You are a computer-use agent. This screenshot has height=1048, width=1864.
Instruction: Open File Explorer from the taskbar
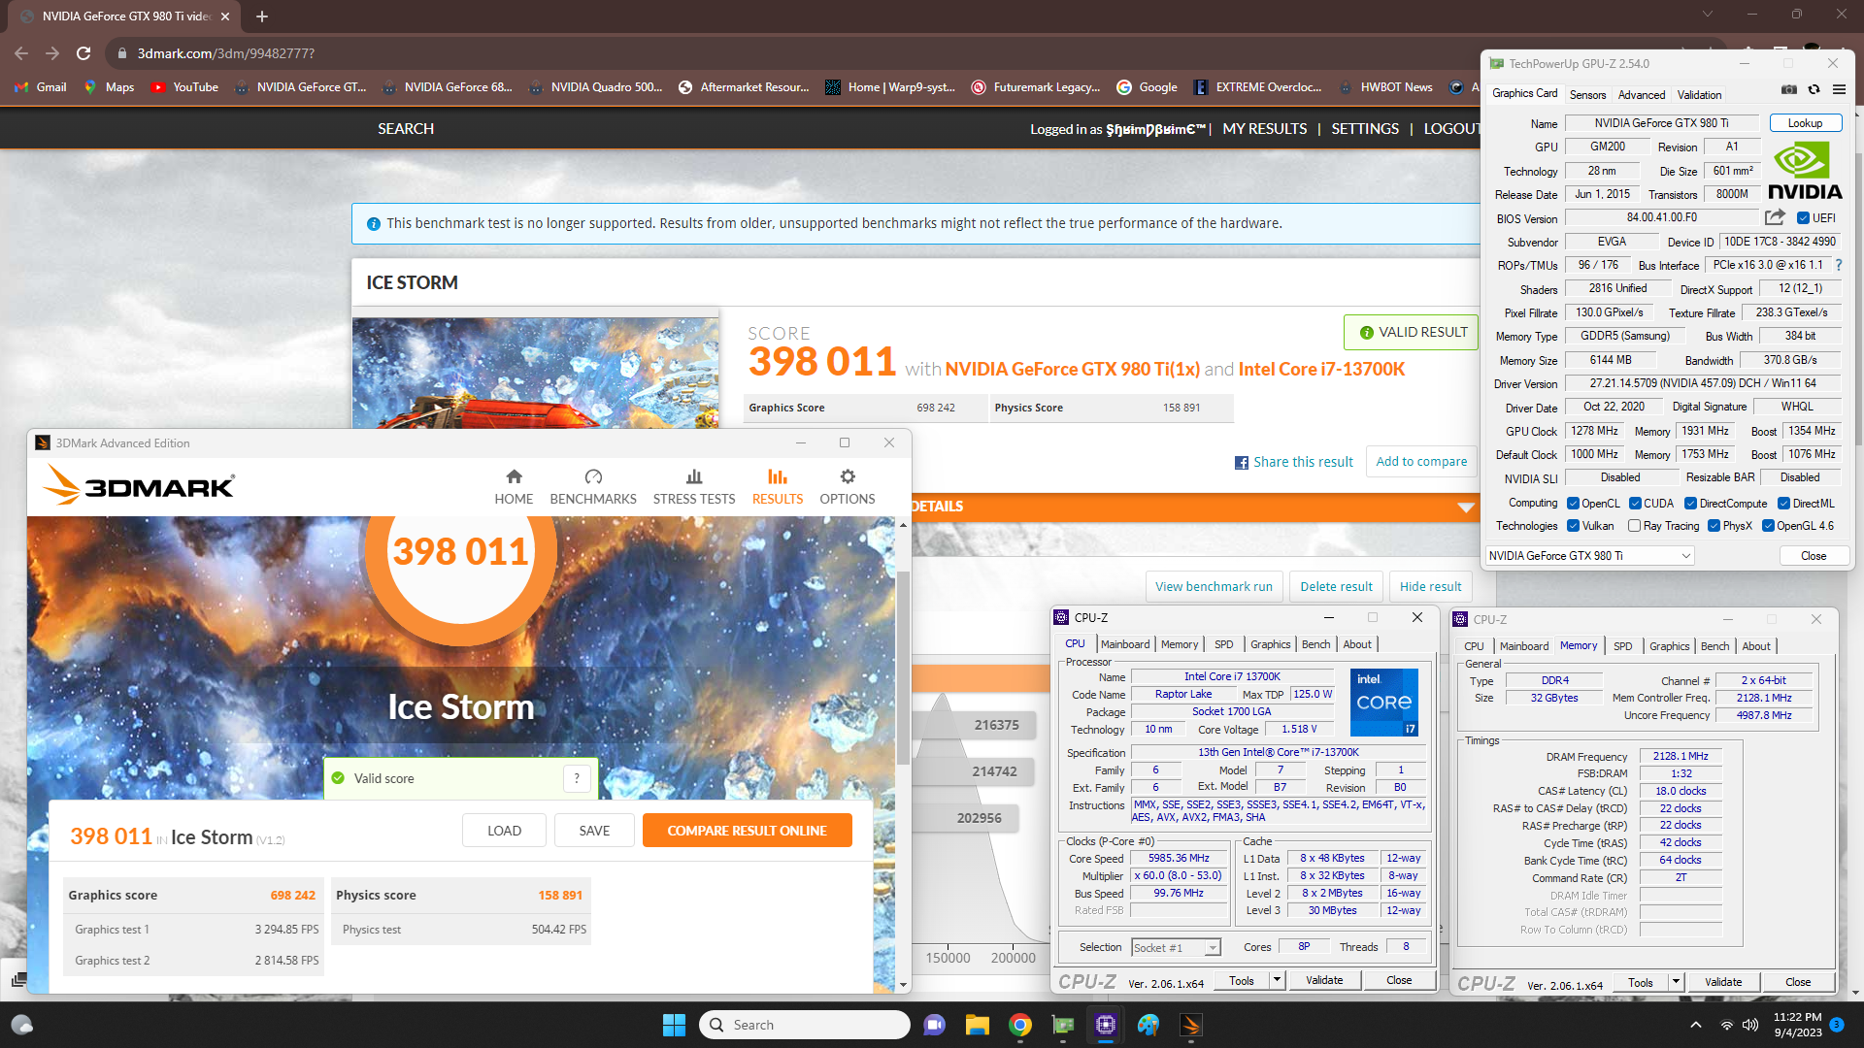977,1025
